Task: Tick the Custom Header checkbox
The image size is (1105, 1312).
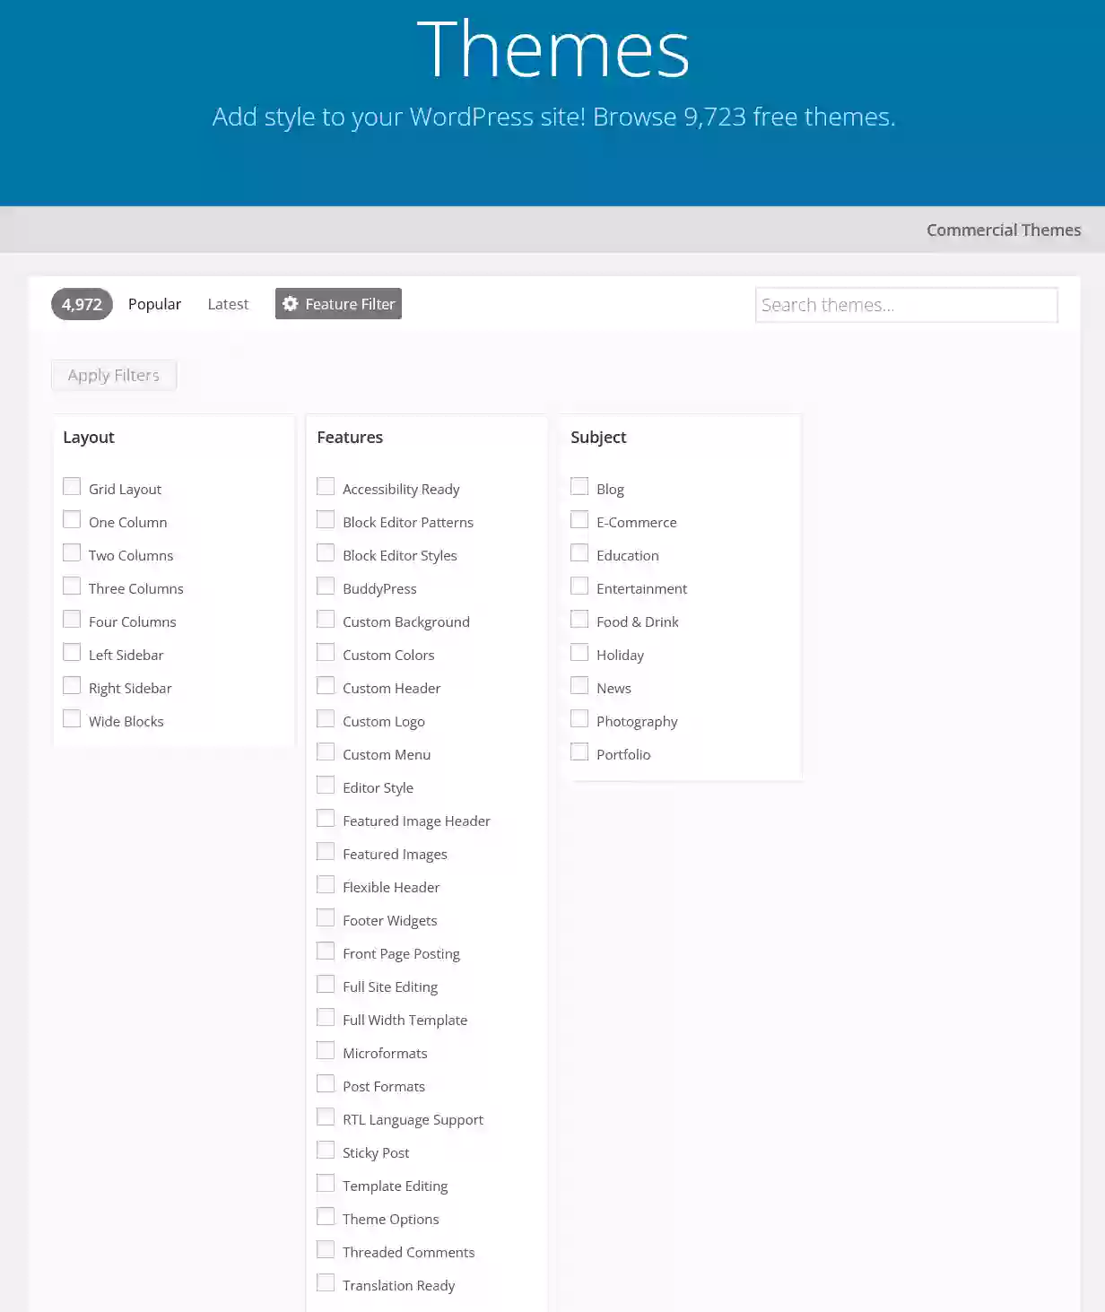Action: click(326, 685)
